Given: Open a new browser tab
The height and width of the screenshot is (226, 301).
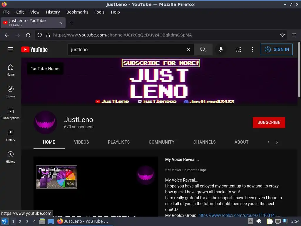Looking at the screenshot, I should [72, 23].
